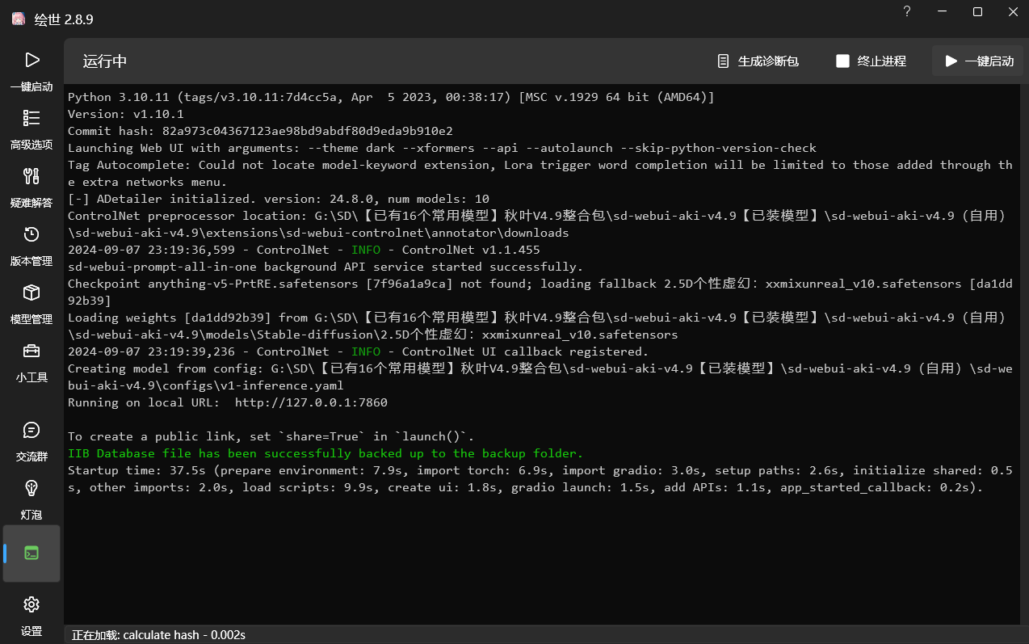Viewport: 1029px width, 644px height.
Task: Click 生成诊断包 generate diagnostic package button
Action: coord(758,61)
